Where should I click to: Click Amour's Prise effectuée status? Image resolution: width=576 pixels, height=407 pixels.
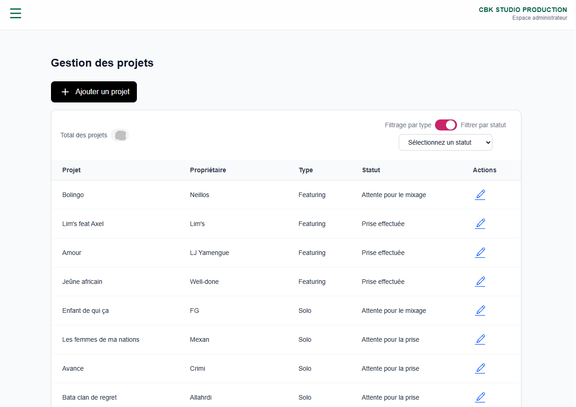[383, 253]
